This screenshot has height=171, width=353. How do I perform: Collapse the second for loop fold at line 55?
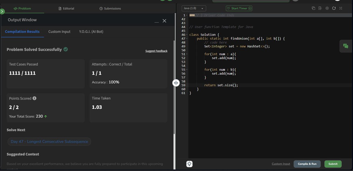(x=187, y=70)
